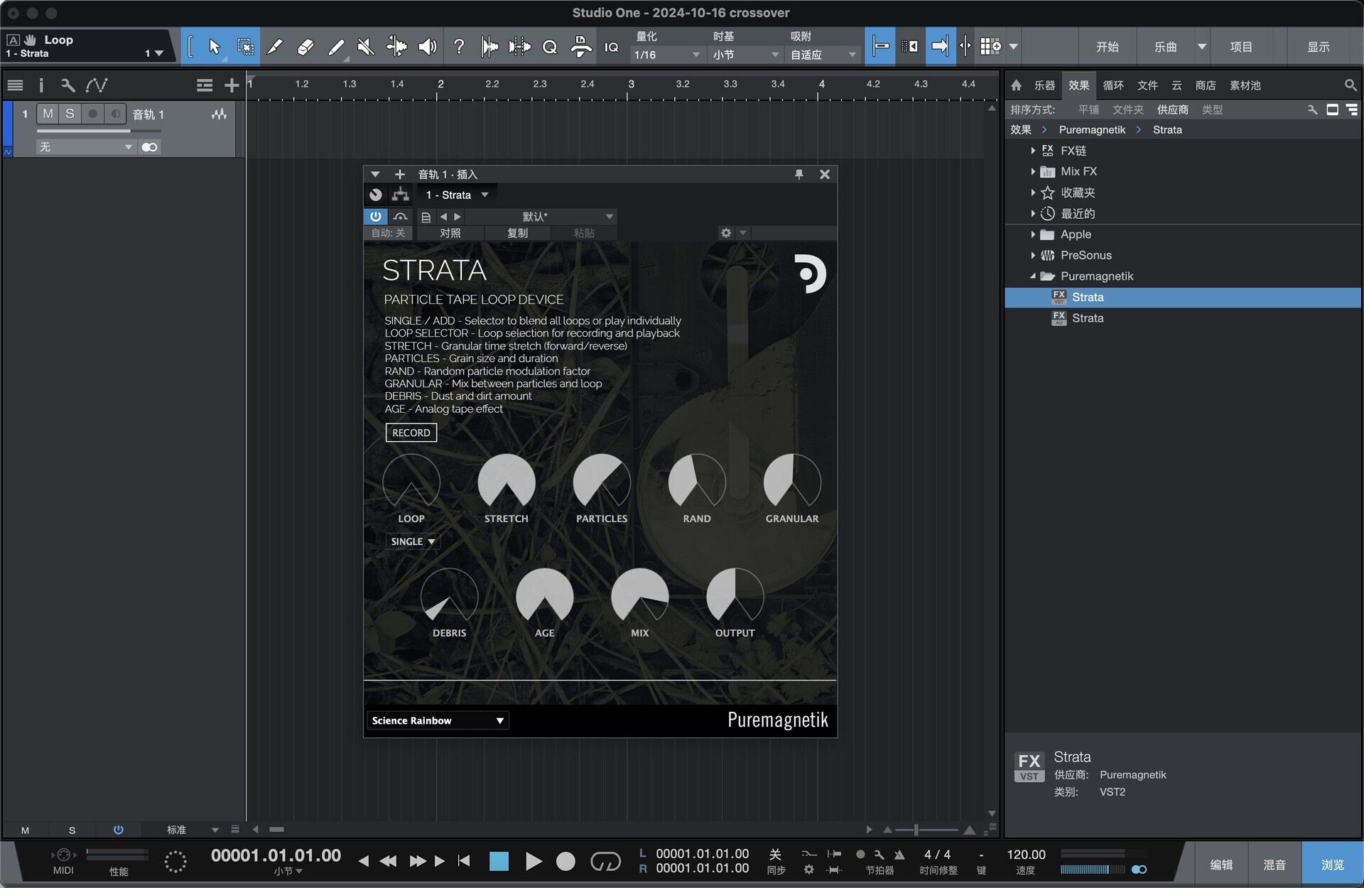This screenshot has width=1364, height=888.
Task: Click the question mark help tool
Action: click(x=459, y=47)
